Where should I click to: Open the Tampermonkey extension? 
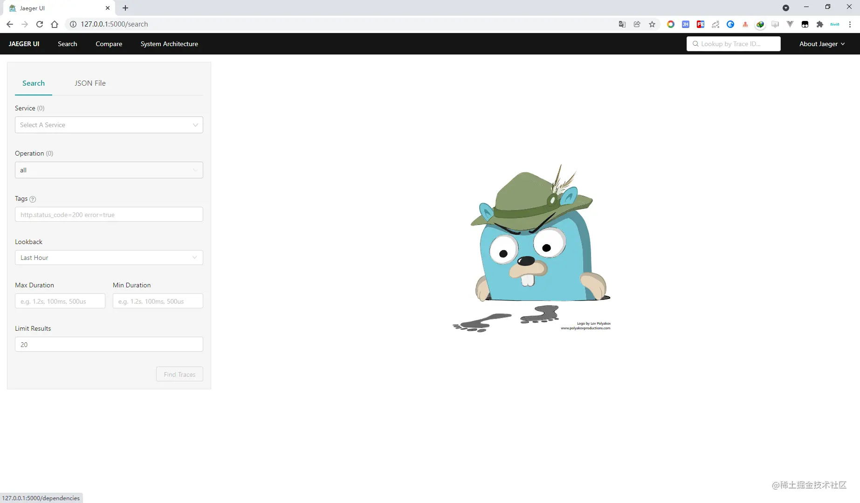tap(805, 24)
